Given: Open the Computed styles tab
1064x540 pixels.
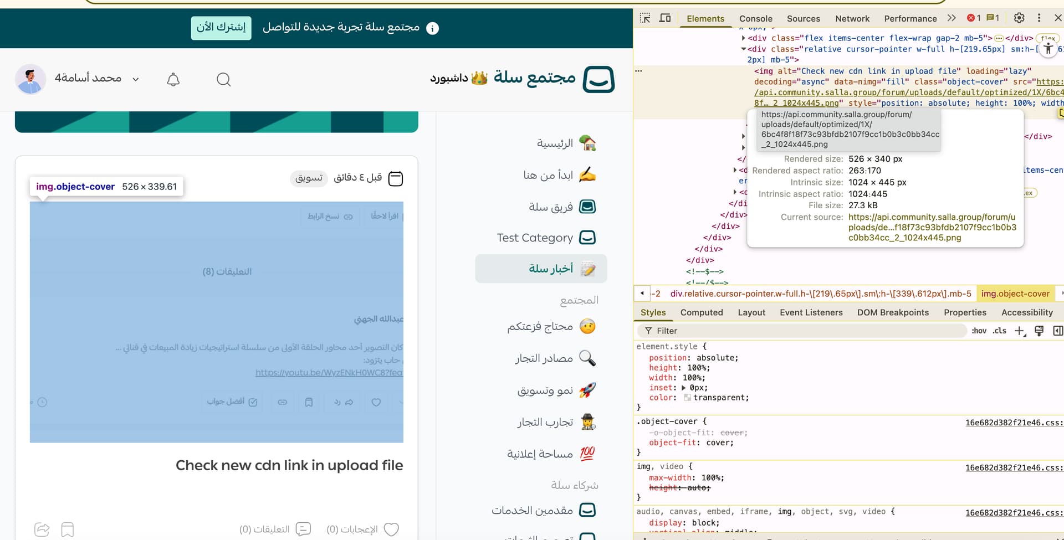Looking at the screenshot, I should coord(701,312).
